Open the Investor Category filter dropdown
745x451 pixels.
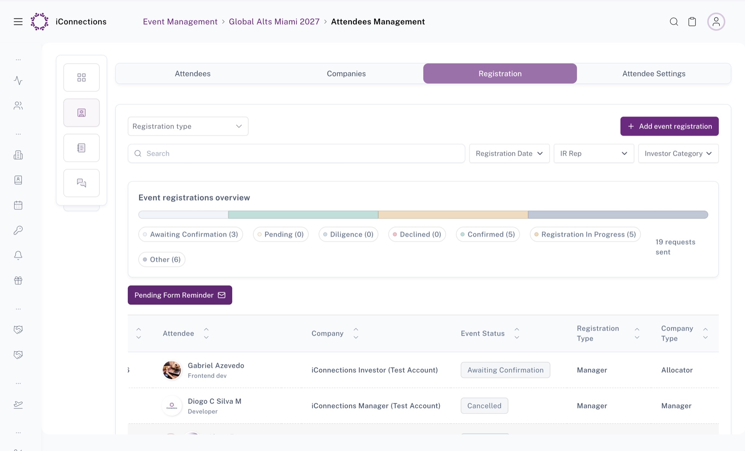tap(678, 153)
